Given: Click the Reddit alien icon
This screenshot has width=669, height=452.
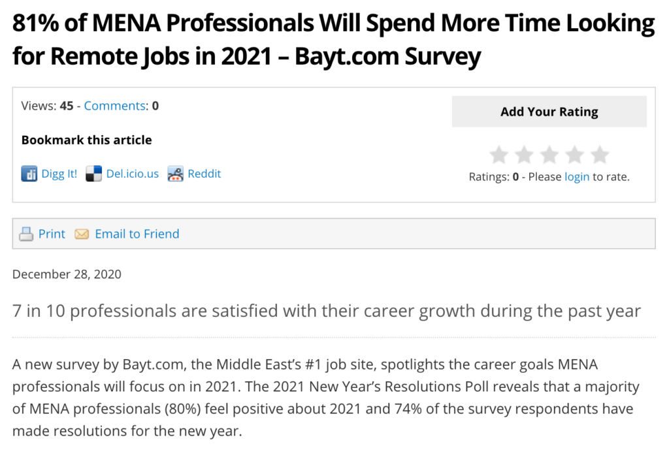Looking at the screenshot, I should pyautogui.click(x=175, y=174).
